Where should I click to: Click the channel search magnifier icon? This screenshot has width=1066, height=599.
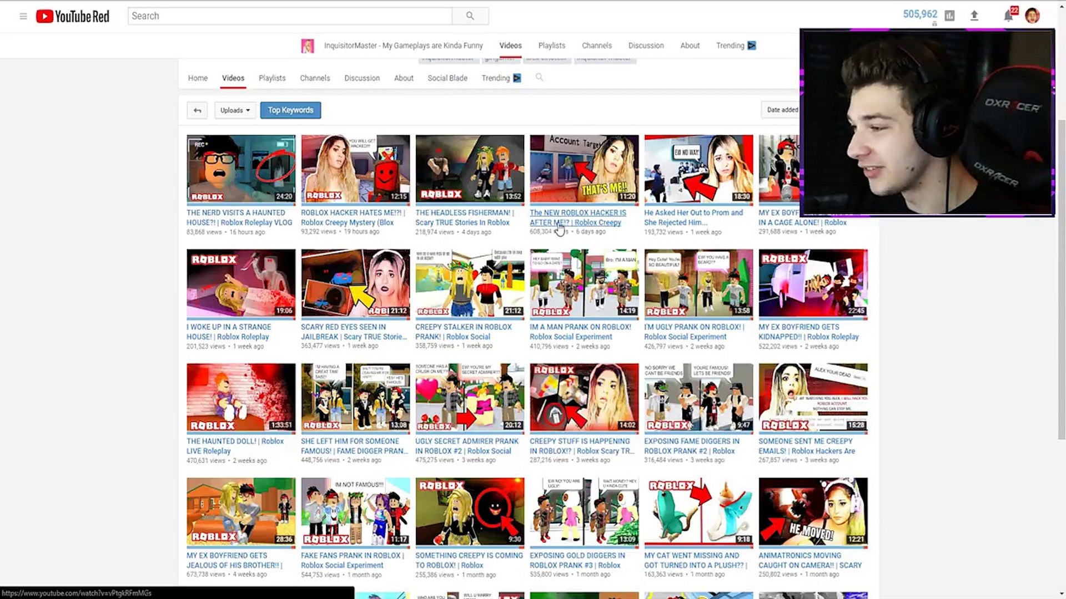point(539,78)
